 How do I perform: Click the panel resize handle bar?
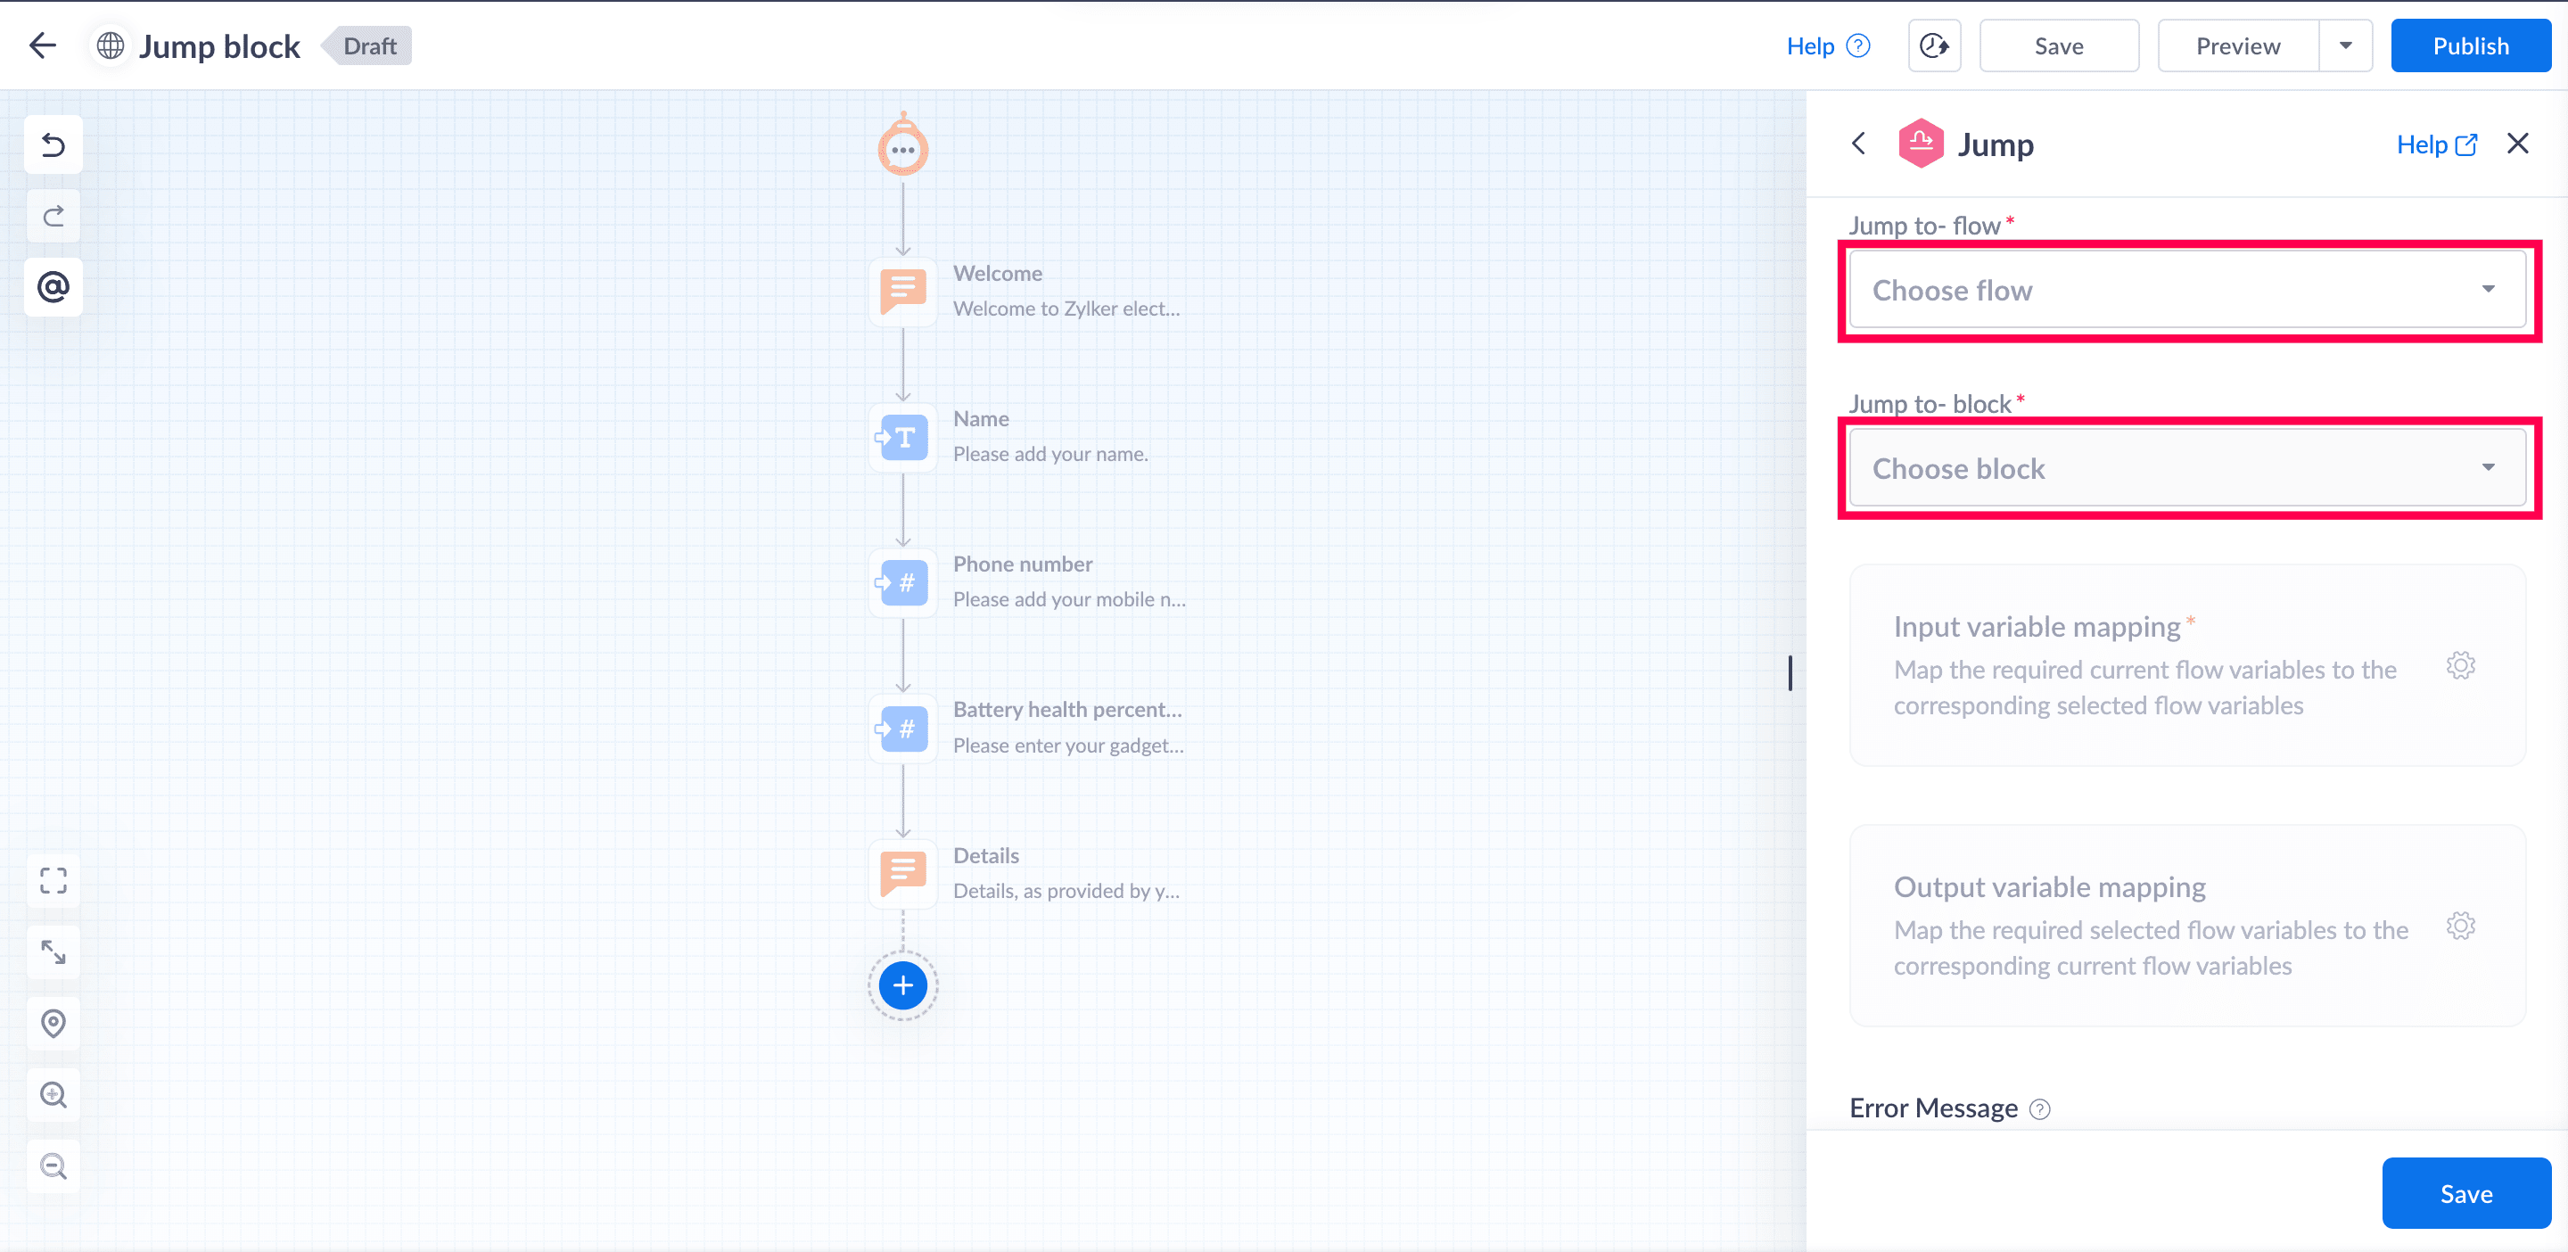[x=1790, y=673]
